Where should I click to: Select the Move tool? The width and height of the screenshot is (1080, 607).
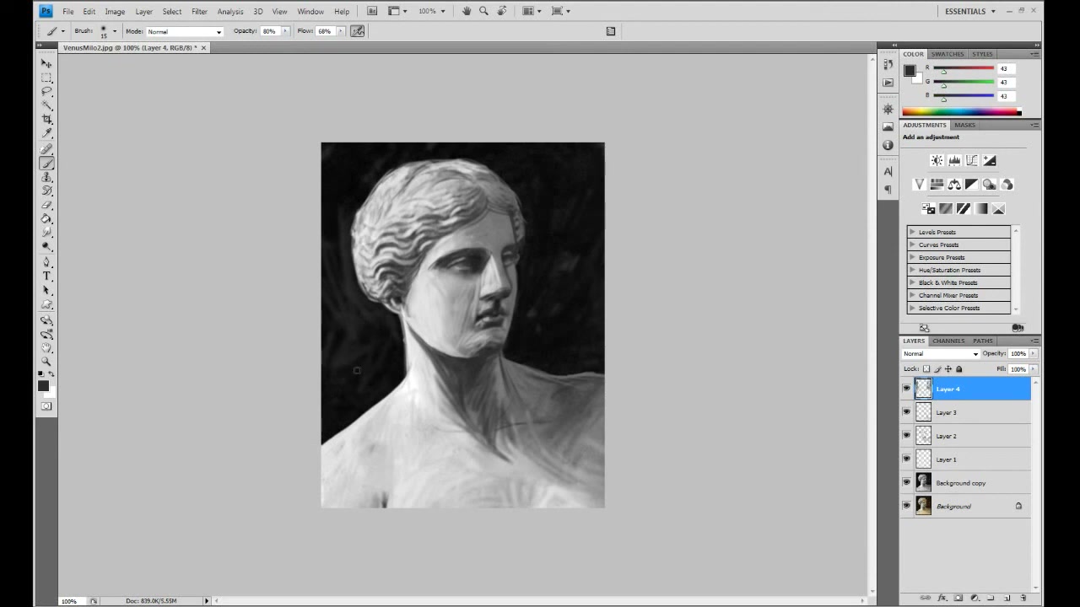tap(46, 63)
